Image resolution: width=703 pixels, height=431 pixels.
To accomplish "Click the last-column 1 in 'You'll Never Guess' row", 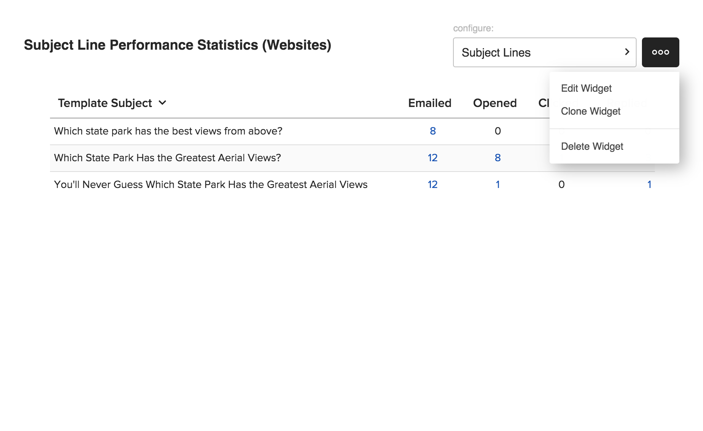I will click(649, 185).
